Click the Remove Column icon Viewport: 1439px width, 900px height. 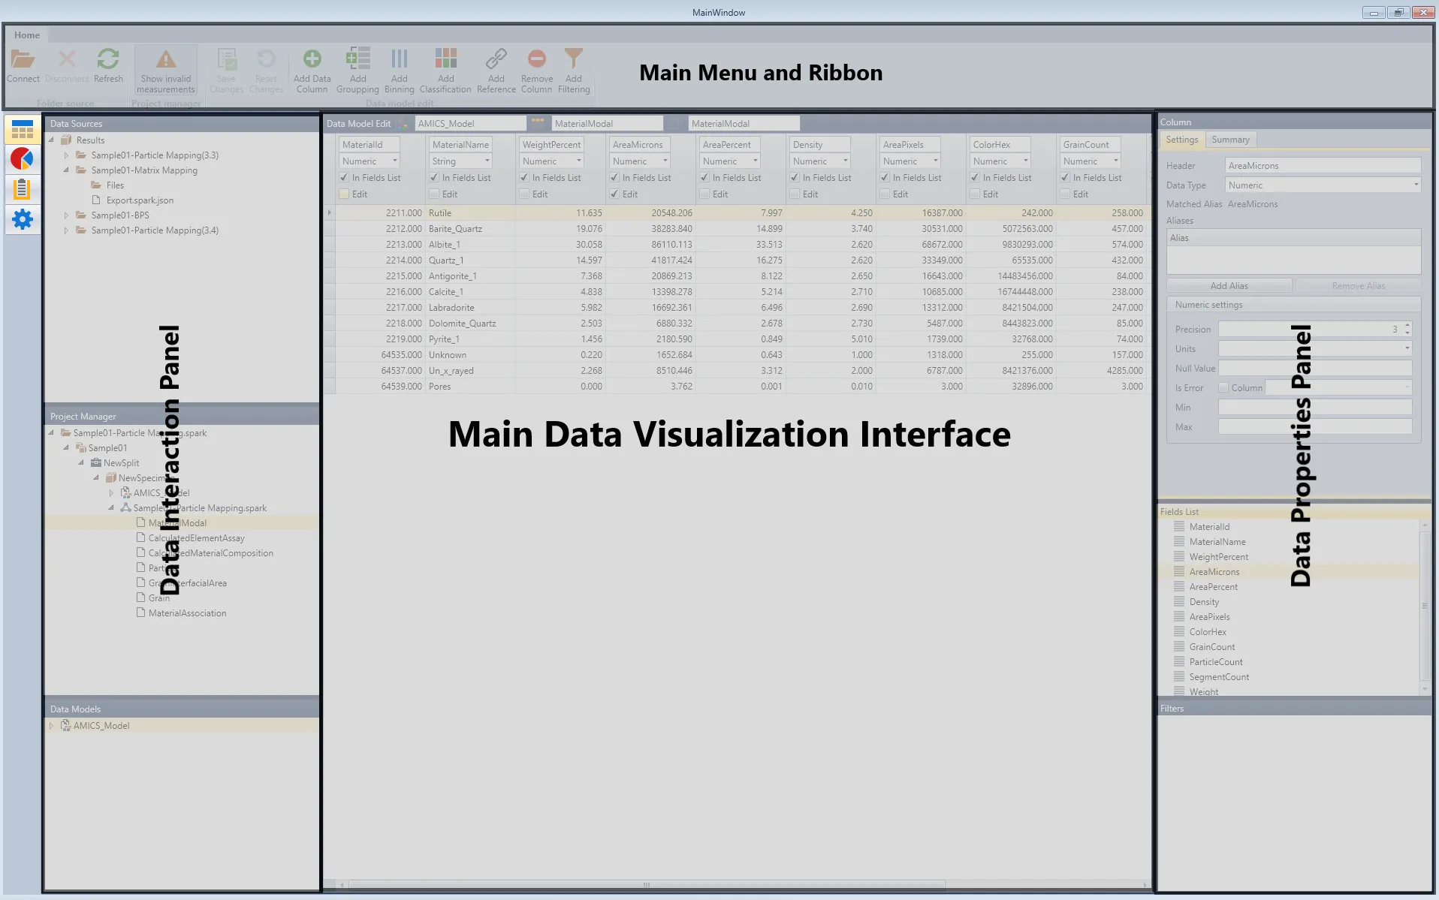click(x=536, y=59)
